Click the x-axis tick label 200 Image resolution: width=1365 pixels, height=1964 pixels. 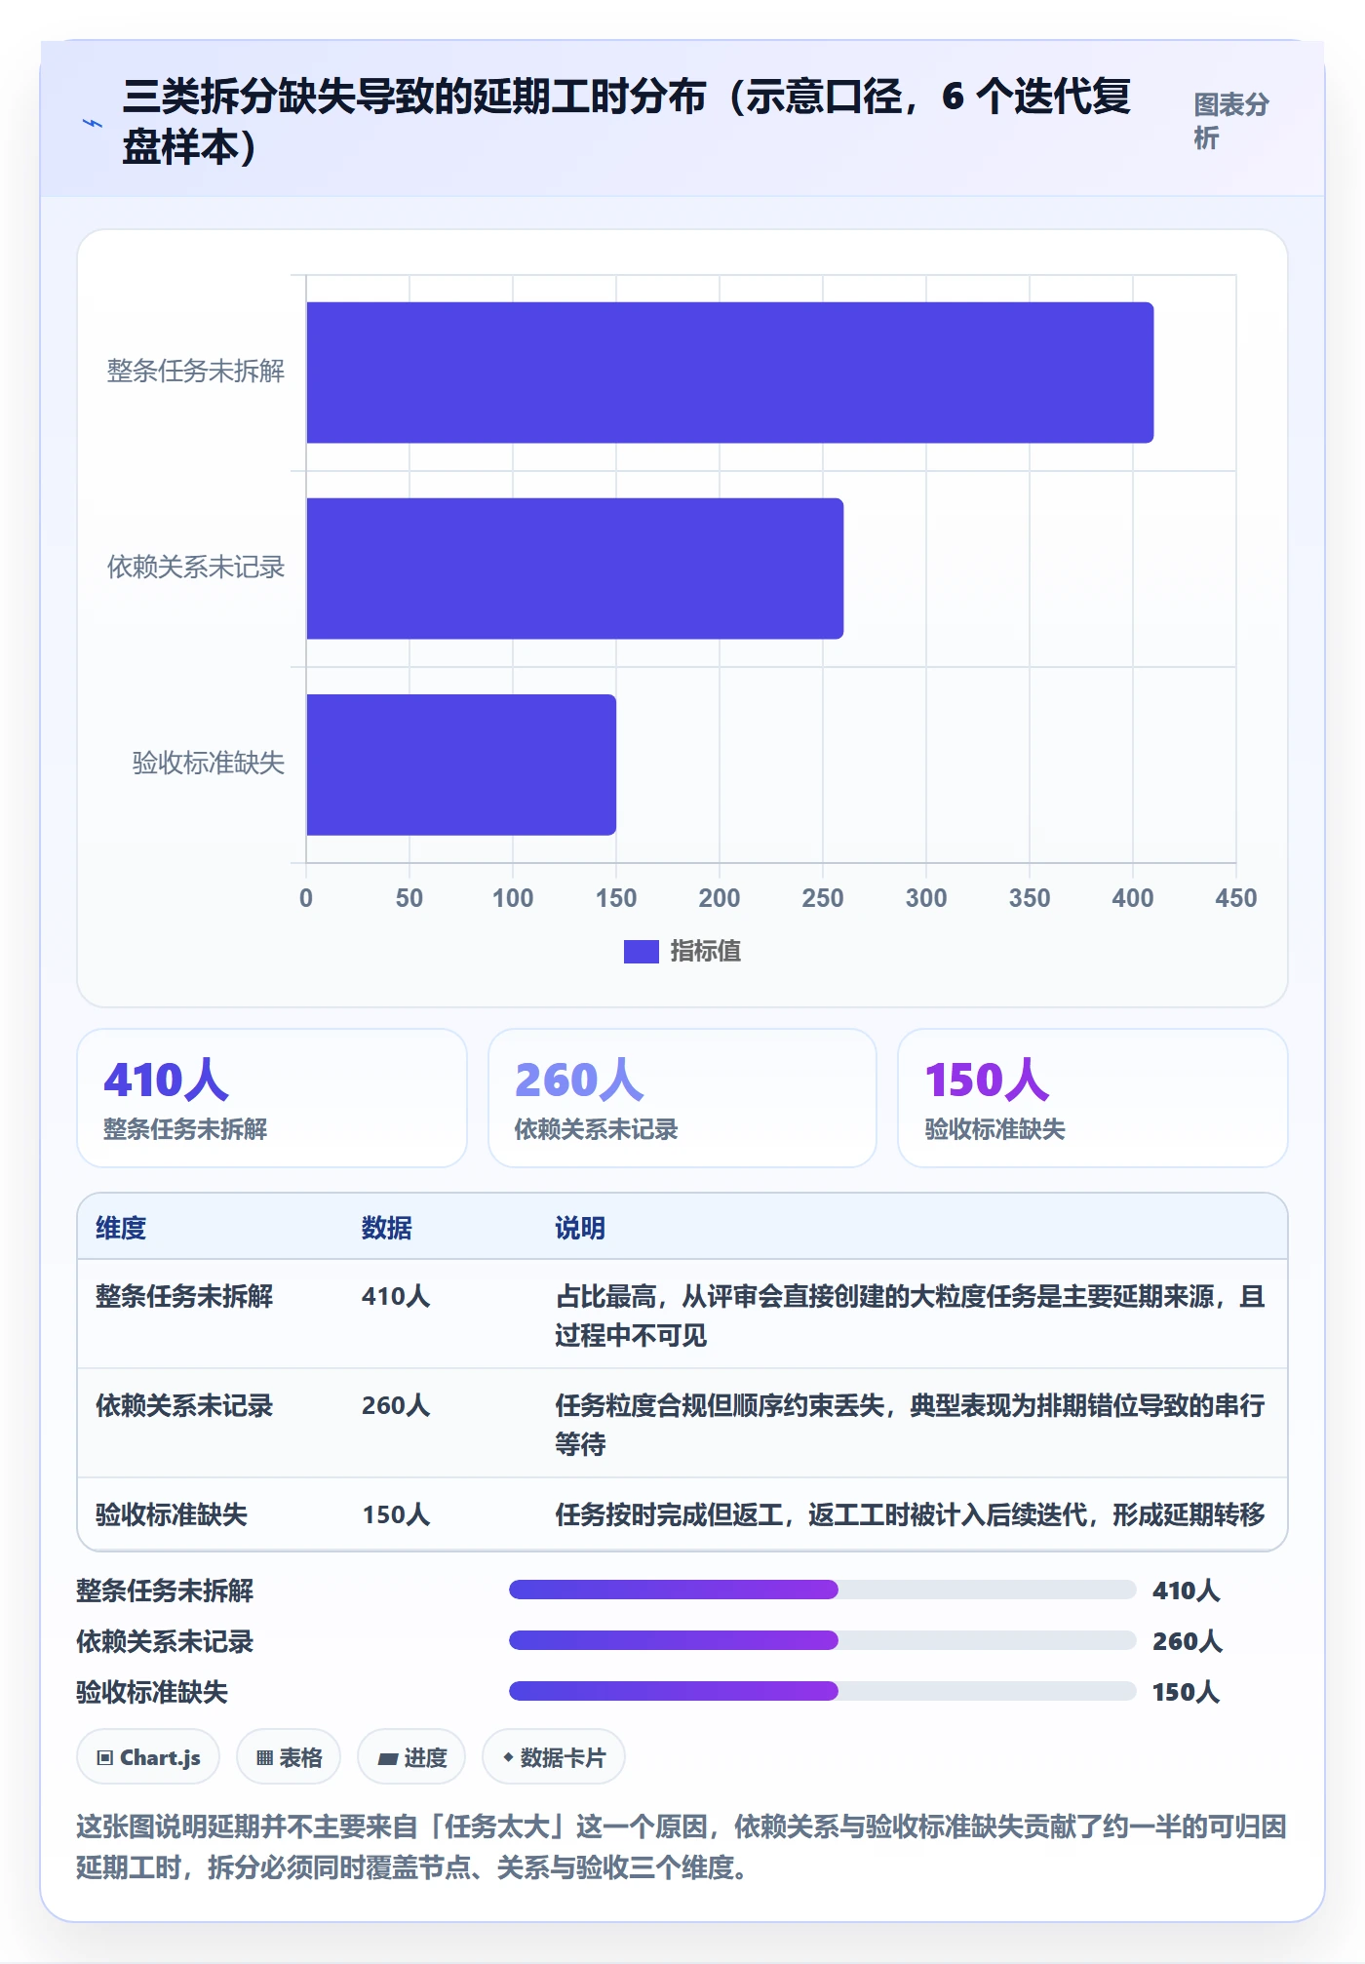pos(719,898)
